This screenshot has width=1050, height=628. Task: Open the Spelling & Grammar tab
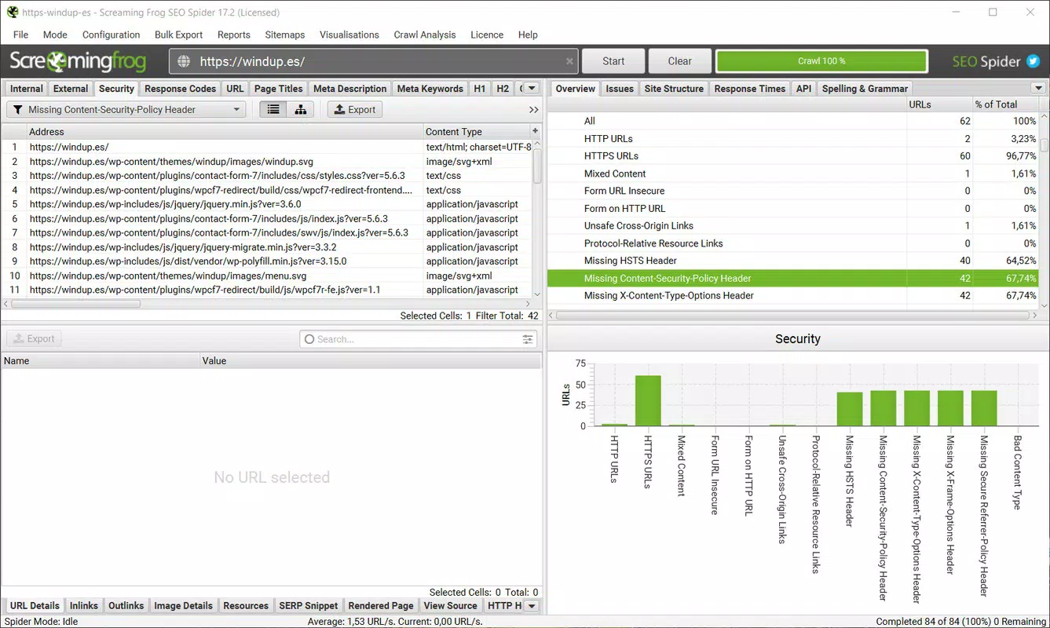click(x=865, y=89)
